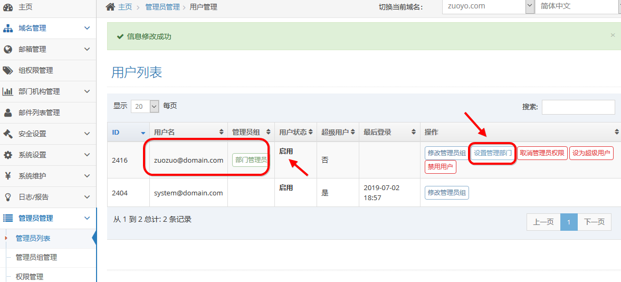Click the domain management sitemap icon
621x282 pixels.
pyautogui.click(x=8, y=28)
